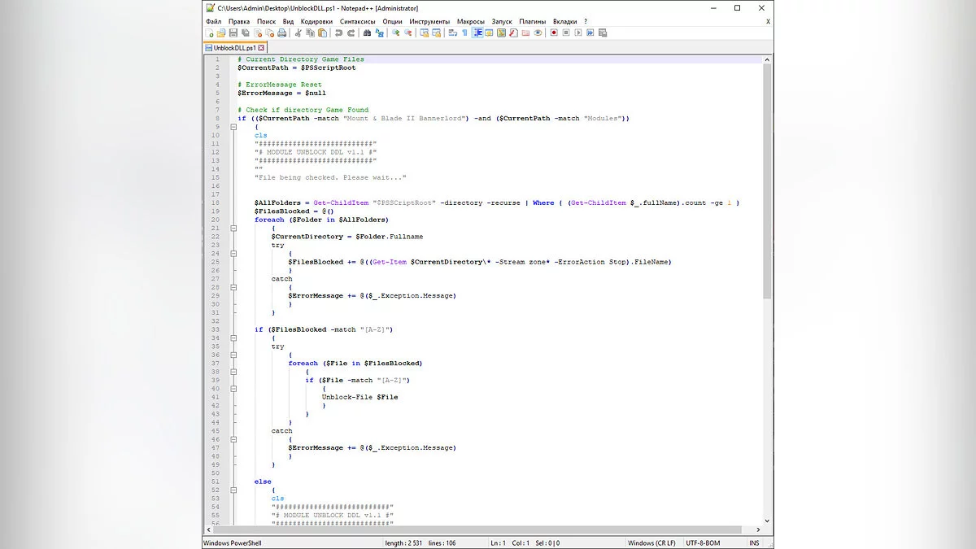Click the Undo arrow toolbar icon
The height and width of the screenshot is (549, 976).
coord(338,33)
